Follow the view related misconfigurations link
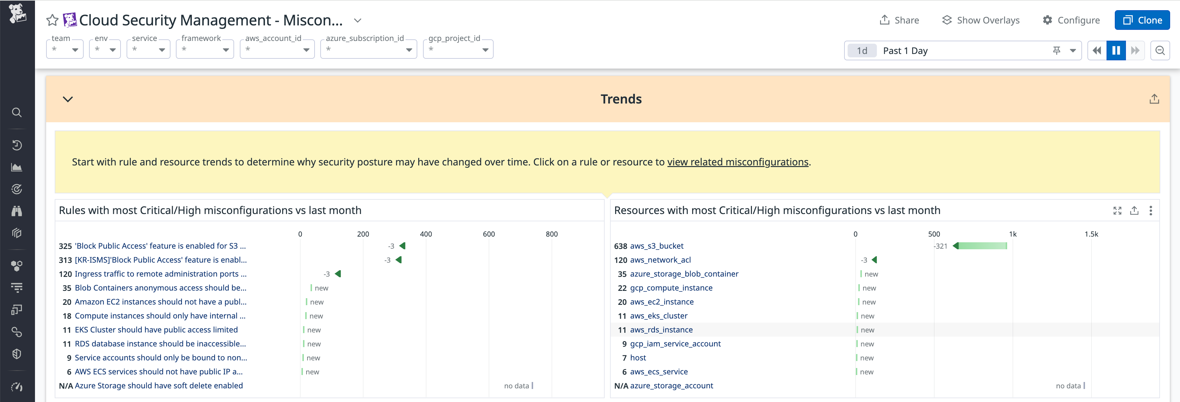Viewport: 1180px width, 402px height. tap(738, 162)
